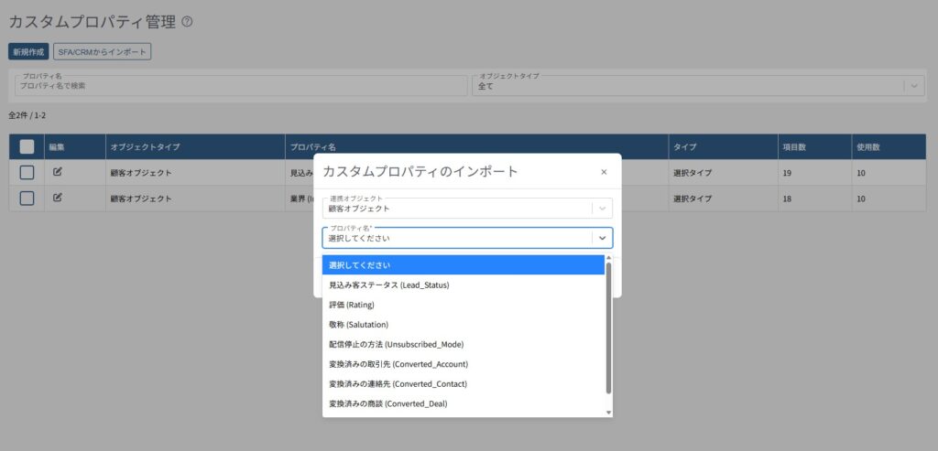Click the SFA/CRMからインポート button
The height and width of the screenshot is (451, 938).
point(102,52)
